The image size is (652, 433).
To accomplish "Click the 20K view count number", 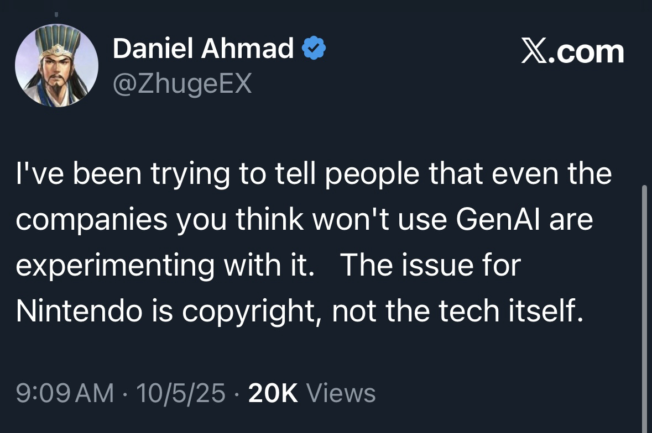I will tap(273, 393).
